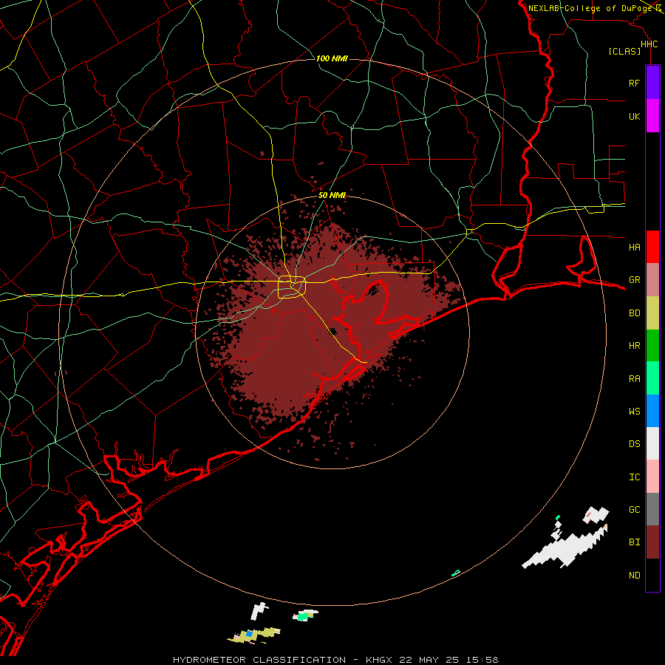
Task: Pick the dark green HR heavy rain swatch
Action: click(x=652, y=346)
